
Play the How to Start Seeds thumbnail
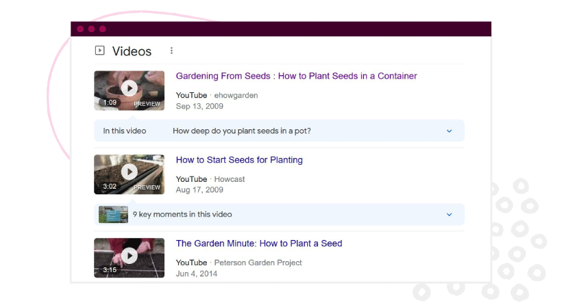pos(129,174)
